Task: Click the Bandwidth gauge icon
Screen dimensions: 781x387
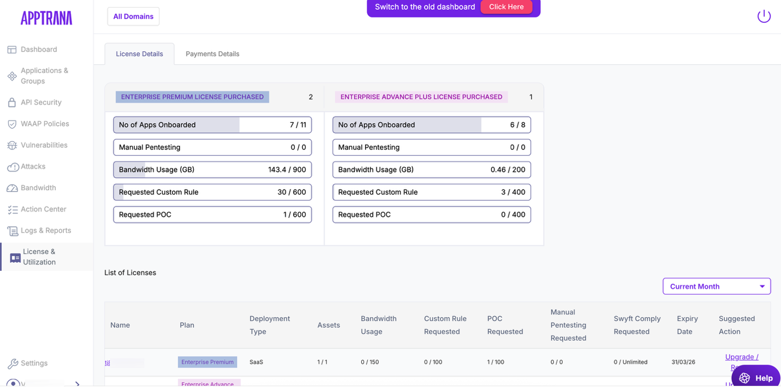Action: (x=11, y=188)
